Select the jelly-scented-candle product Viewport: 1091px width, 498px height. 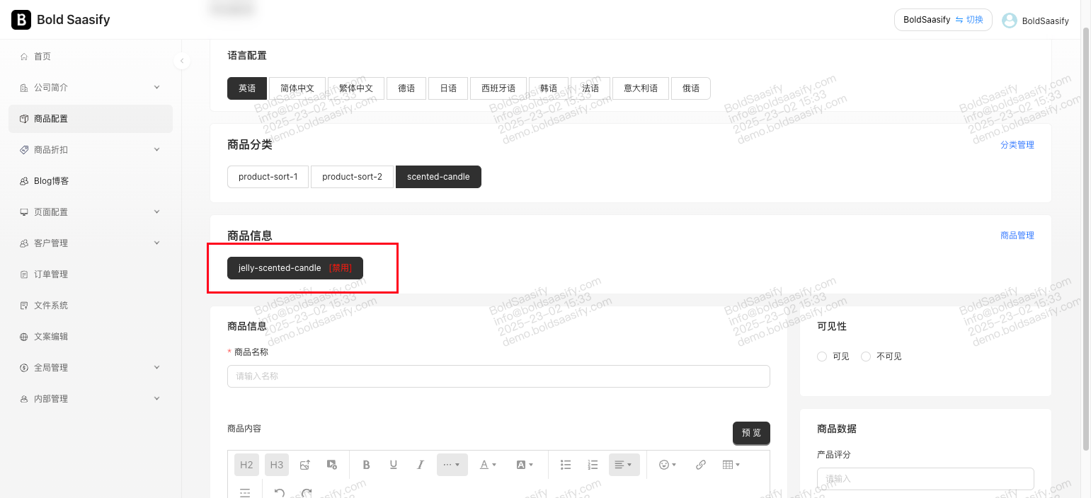295,268
